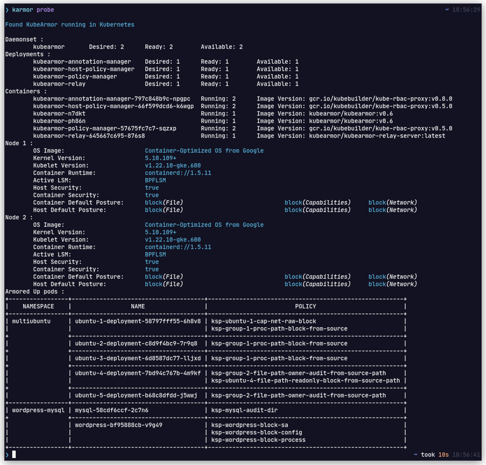This screenshot has width=486, height=465.
Task: Select the 'wordpress-mysql' namespace cell
Action: pyautogui.click(x=38, y=410)
